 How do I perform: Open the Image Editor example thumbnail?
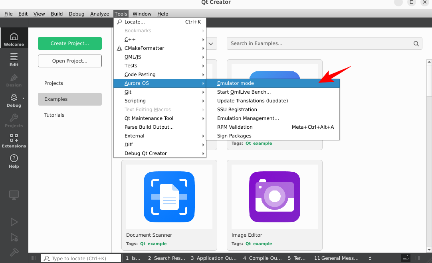(x=274, y=197)
